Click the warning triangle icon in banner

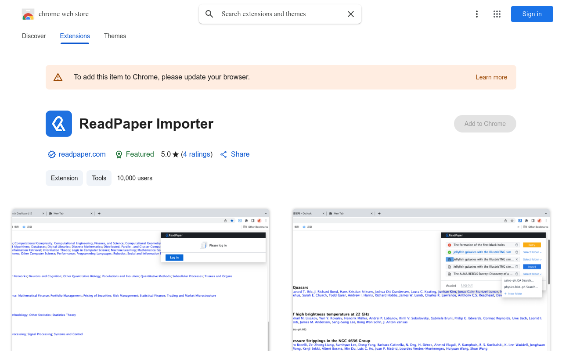pyautogui.click(x=58, y=77)
